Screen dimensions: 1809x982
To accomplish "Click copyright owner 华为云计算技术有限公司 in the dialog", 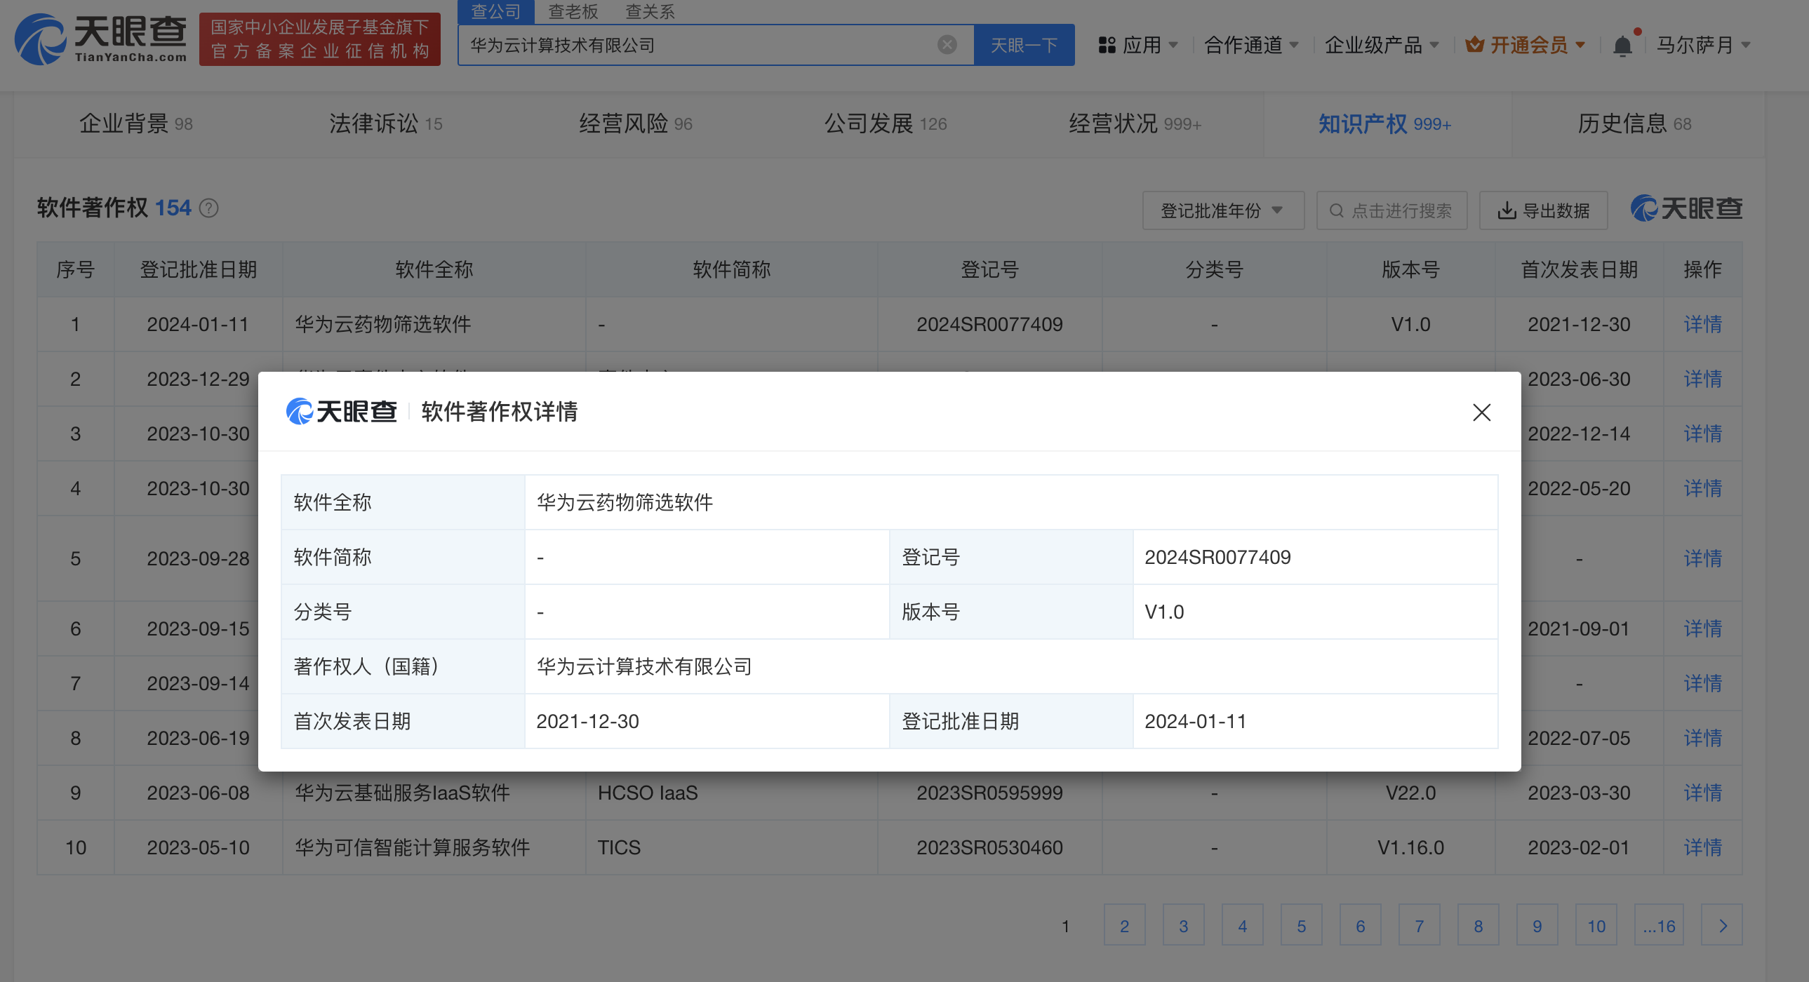I will [x=644, y=667].
